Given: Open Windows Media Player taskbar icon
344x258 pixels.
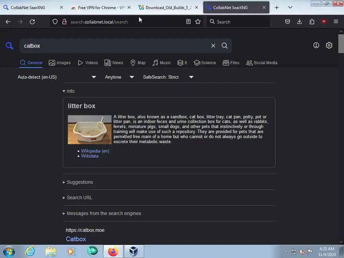Looking at the screenshot, I should [71, 251].
